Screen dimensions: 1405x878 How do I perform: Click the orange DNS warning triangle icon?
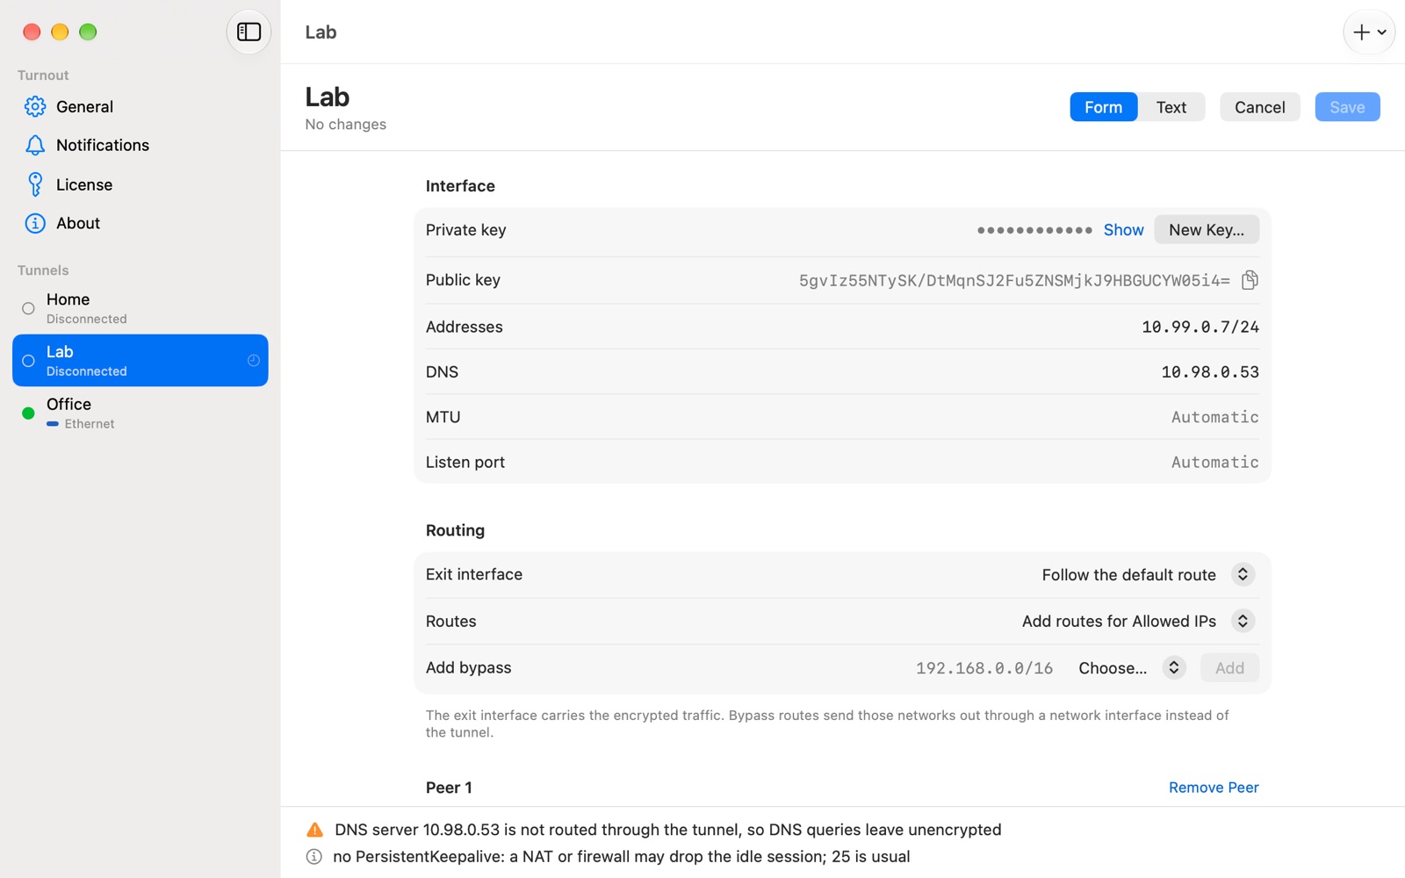(x=314, y=830)
